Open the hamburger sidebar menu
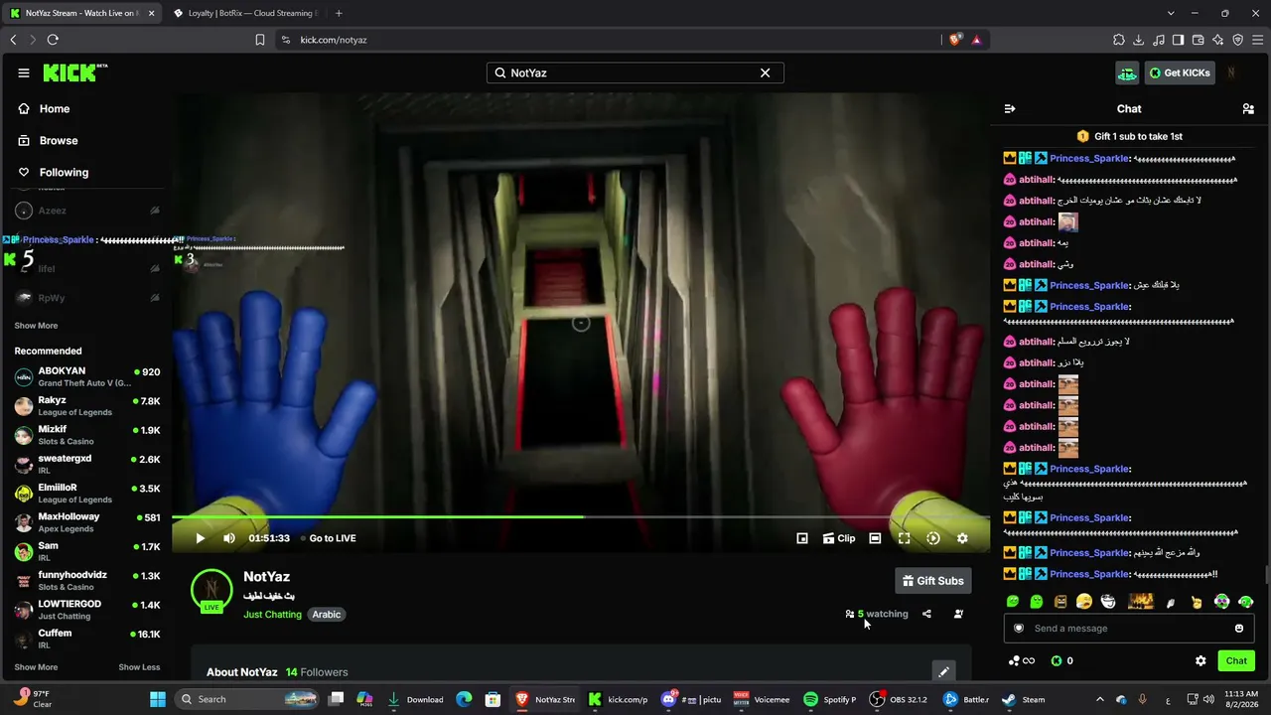The width and height of the screenshot is (1271, 715). [24, 72]
